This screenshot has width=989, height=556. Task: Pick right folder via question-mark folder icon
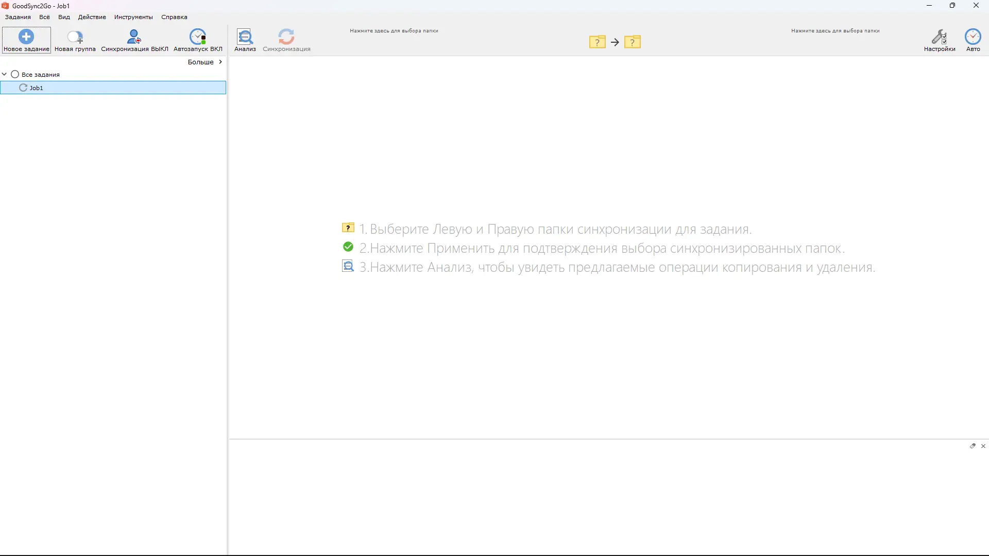[x=633, y=42]
